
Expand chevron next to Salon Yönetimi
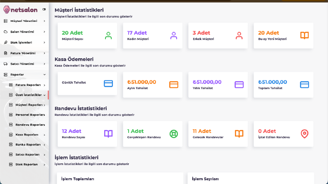pyautogui.click(x=44, y=32)
